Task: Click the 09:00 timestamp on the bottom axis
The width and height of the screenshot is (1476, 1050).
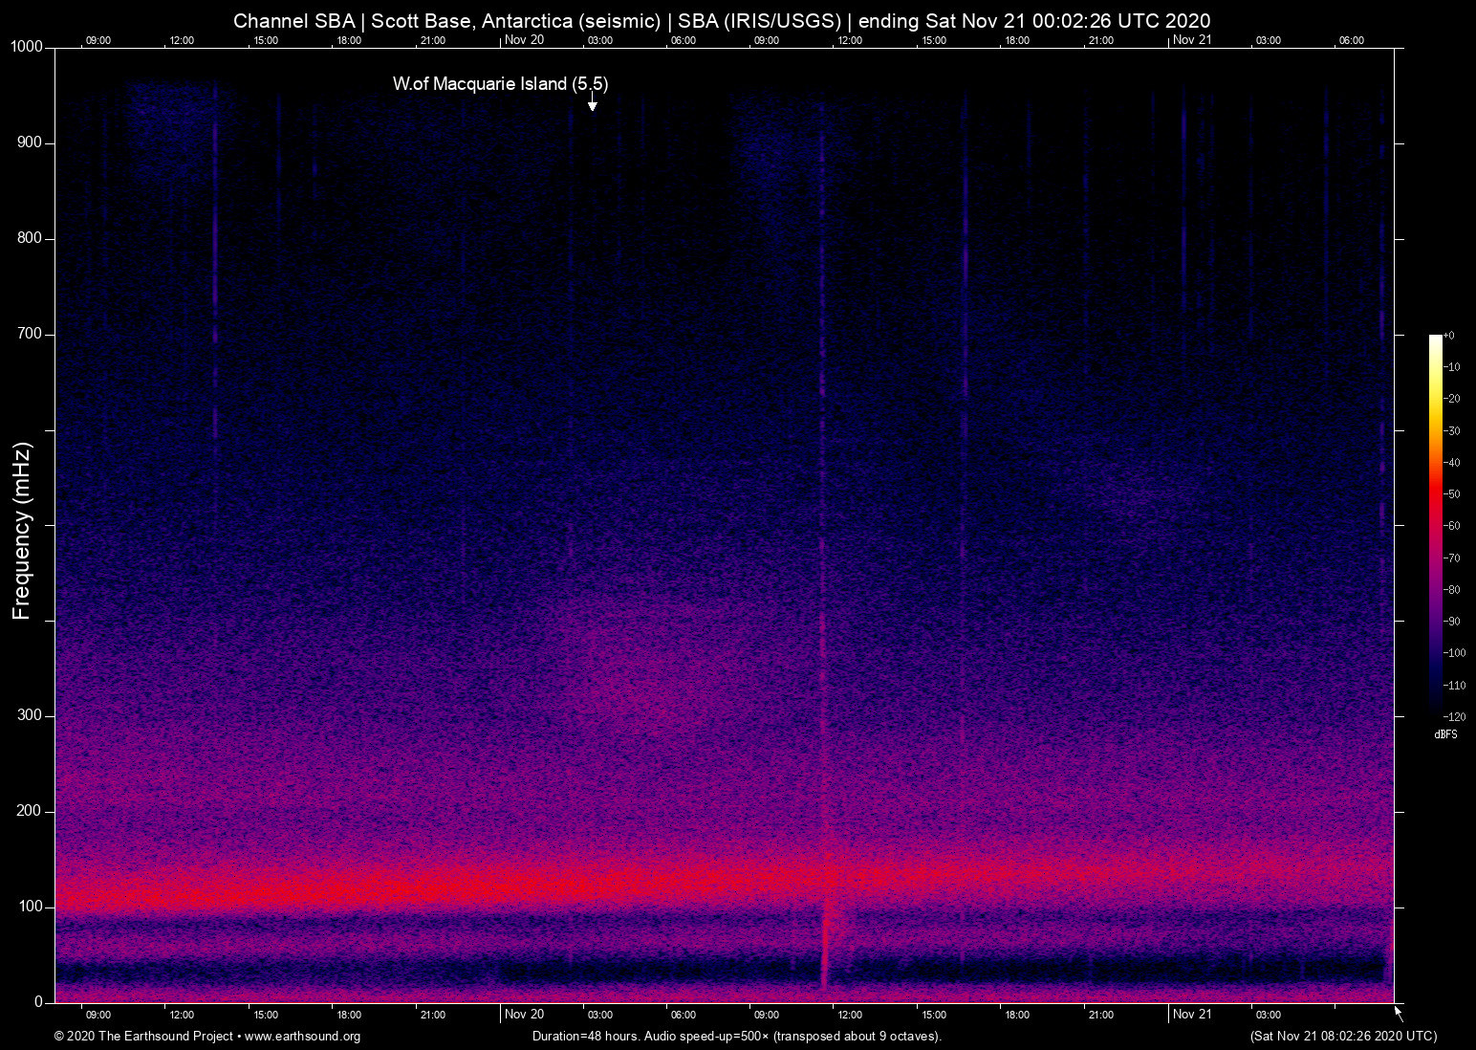Action: [x=98, y=1015]
